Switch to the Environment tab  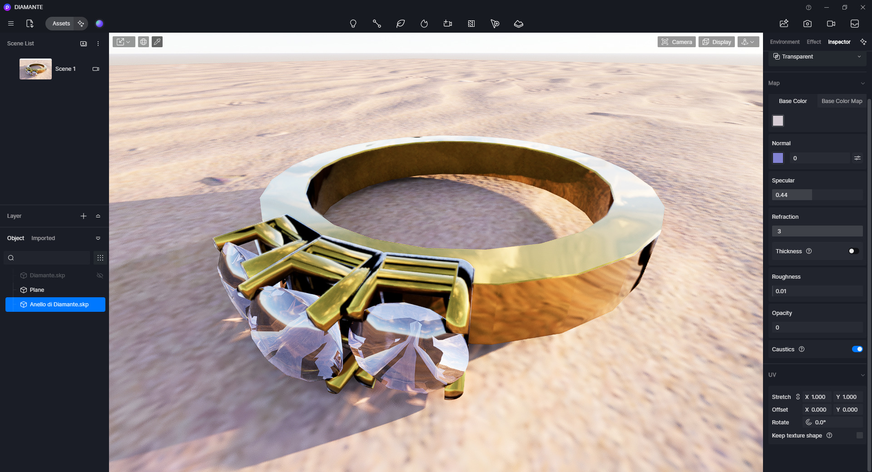tap(785, 42)
